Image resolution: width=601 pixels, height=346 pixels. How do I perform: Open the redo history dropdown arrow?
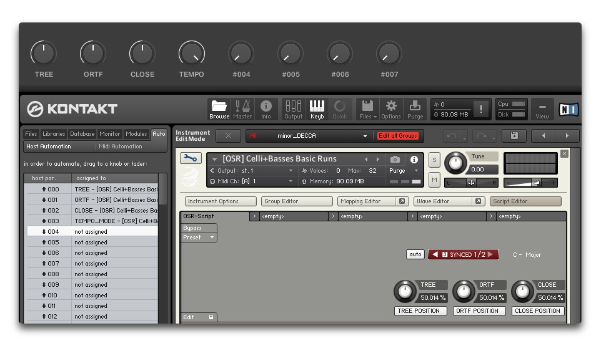494,138
